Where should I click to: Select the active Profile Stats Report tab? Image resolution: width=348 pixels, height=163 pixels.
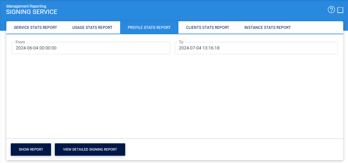tap(149, 28)
